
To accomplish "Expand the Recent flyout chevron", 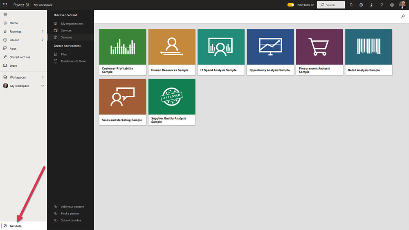I will click(43, 40).
